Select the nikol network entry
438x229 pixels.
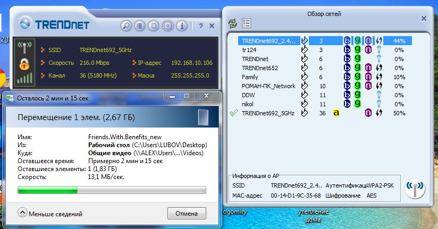click(325, 104)
